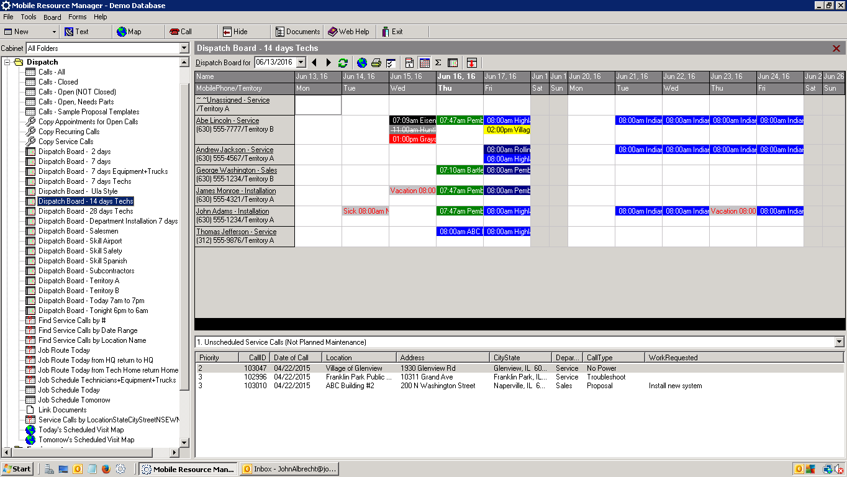Click the Windows Start button

17,469
